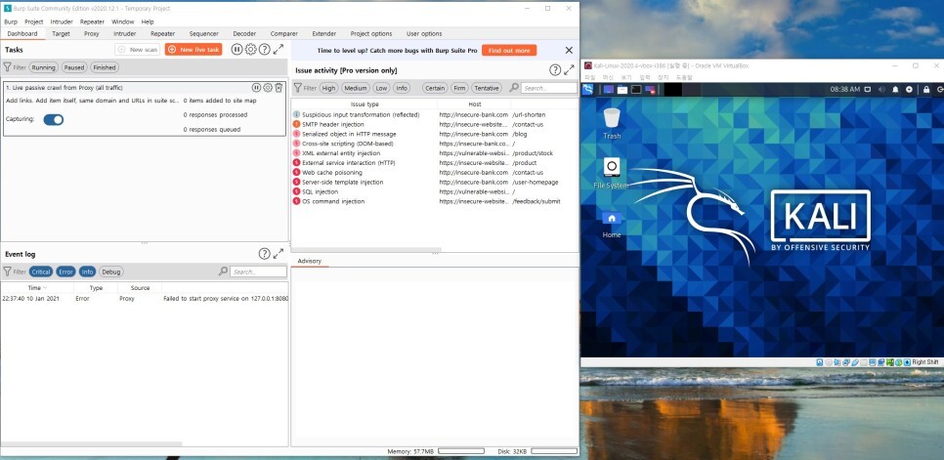Toggle the Tentative confidence filter
Image resolution: width=944 pixels, height=460 pixels.
pos(487,88)
